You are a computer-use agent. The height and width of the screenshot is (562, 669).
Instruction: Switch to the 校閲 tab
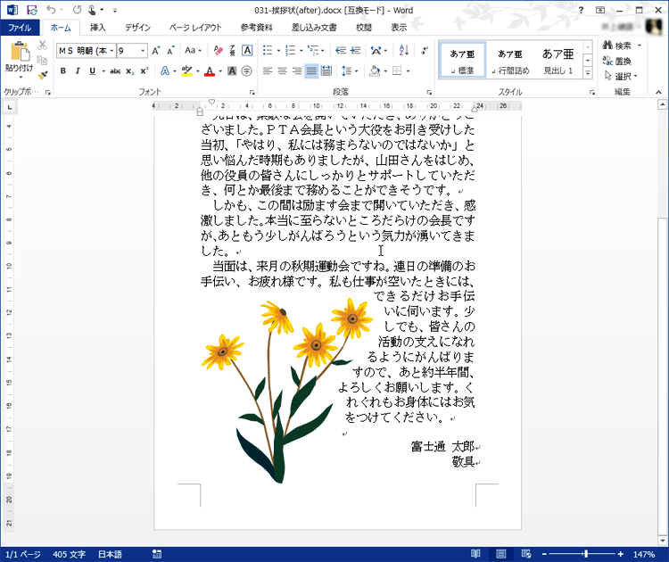tap(364, 28)
